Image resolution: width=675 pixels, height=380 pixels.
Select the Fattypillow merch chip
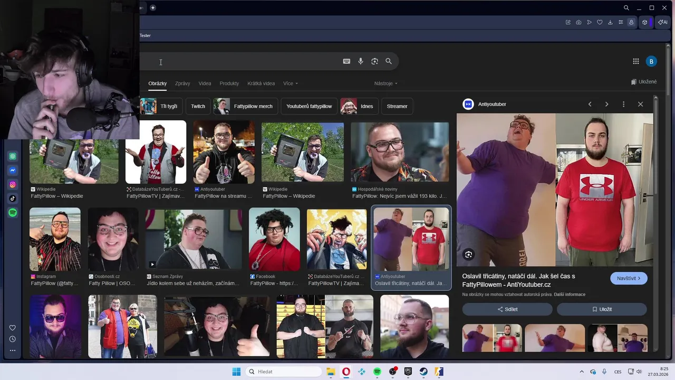coord(246,106)
